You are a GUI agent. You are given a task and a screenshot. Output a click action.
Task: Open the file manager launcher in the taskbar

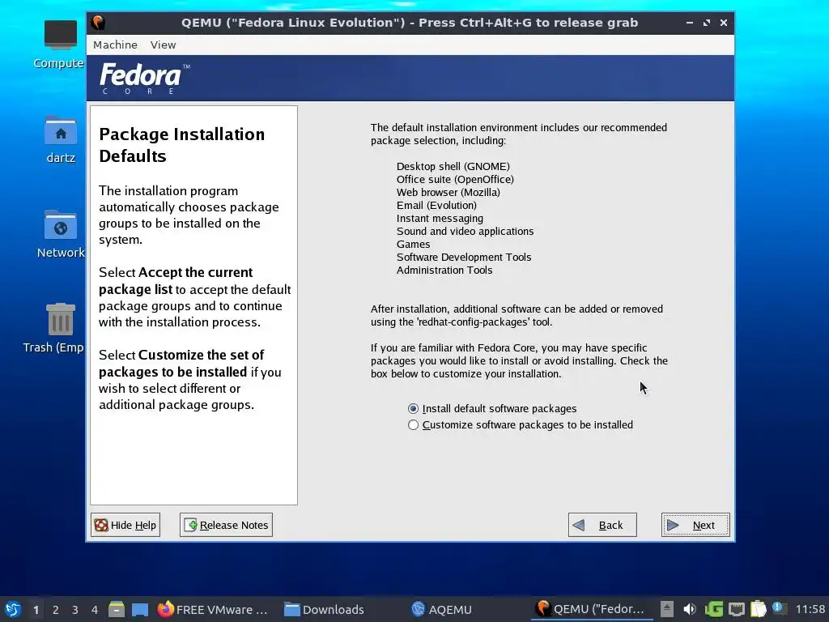pyautogui.click(x=117, y=609)
